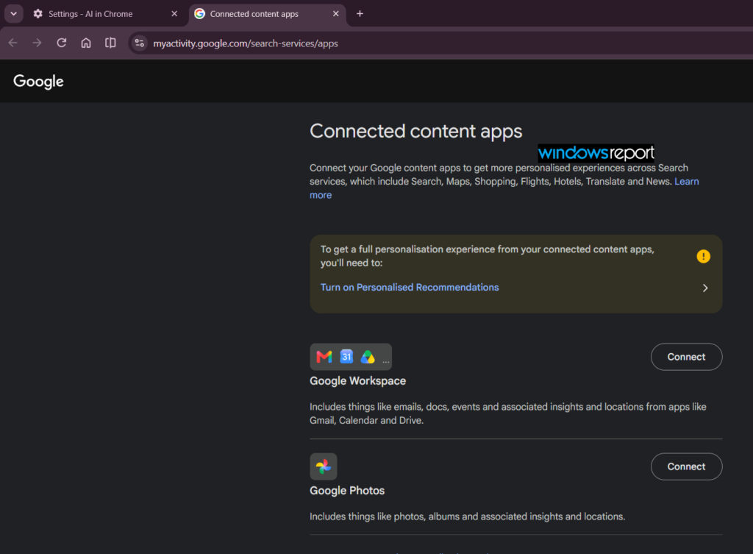Open the Personalised Recommendations chevron arrow

(x=705, y=288)
